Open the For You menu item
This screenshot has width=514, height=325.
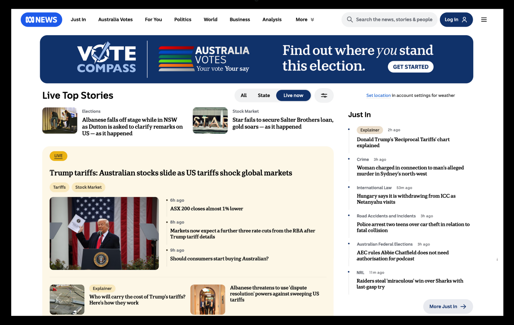[153, 20]
